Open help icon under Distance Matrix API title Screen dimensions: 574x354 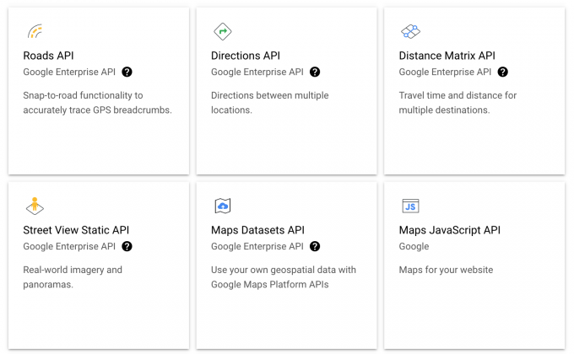[502, 72]
